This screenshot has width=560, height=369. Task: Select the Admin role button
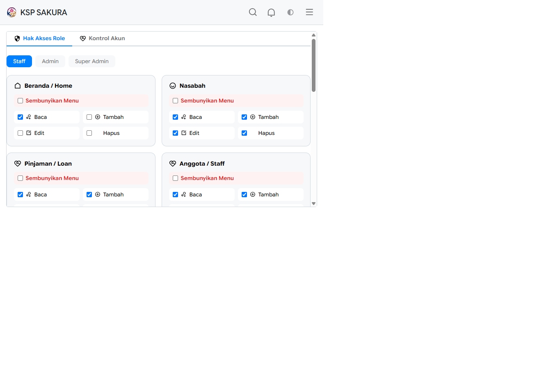(50, 61)
